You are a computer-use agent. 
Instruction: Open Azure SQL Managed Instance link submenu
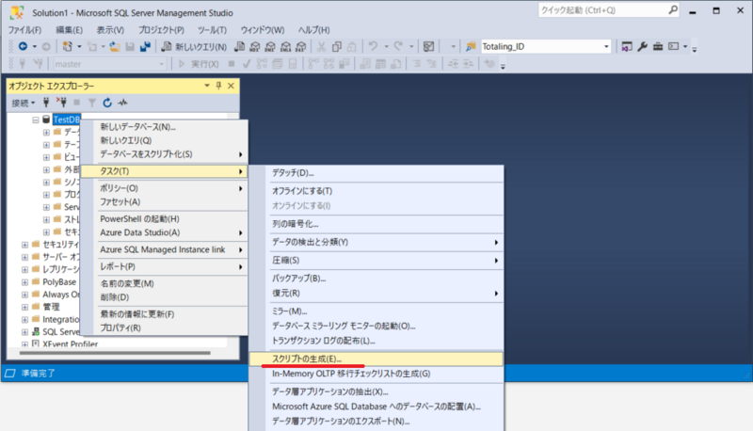tap(164, 249)
